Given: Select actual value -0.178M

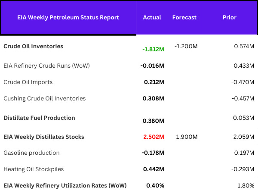Looking at the screenshot, I should tap(153, 153).
